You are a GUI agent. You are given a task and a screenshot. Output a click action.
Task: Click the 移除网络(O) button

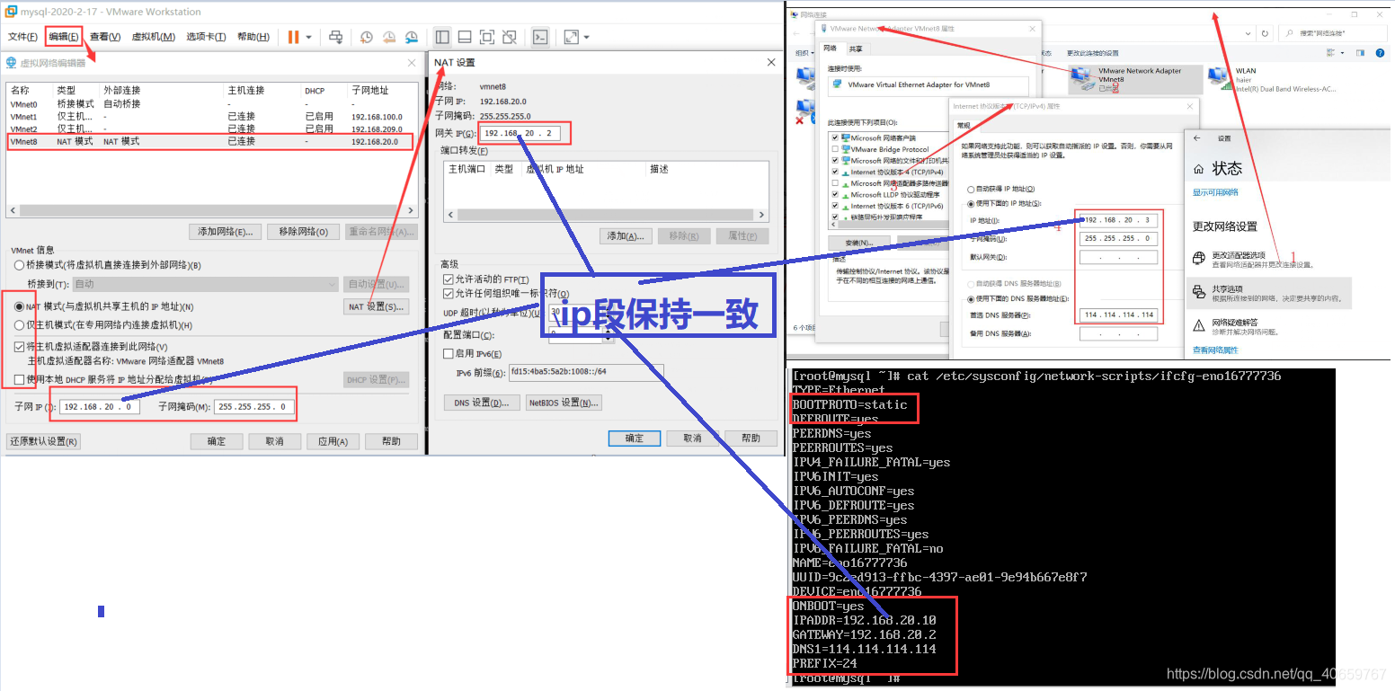point(303,232)
